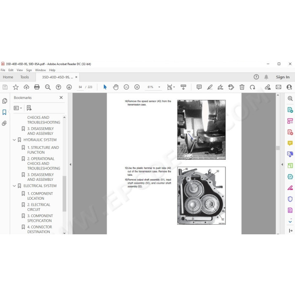
Task: Open 4. CONNECTOR DESTINATION bookmark
Action: [40, 229]
